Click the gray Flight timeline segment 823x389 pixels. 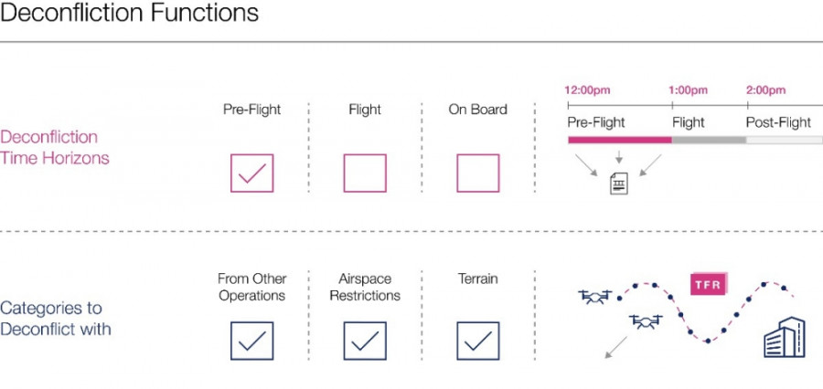pyautogui.click(x=709, y=140)
